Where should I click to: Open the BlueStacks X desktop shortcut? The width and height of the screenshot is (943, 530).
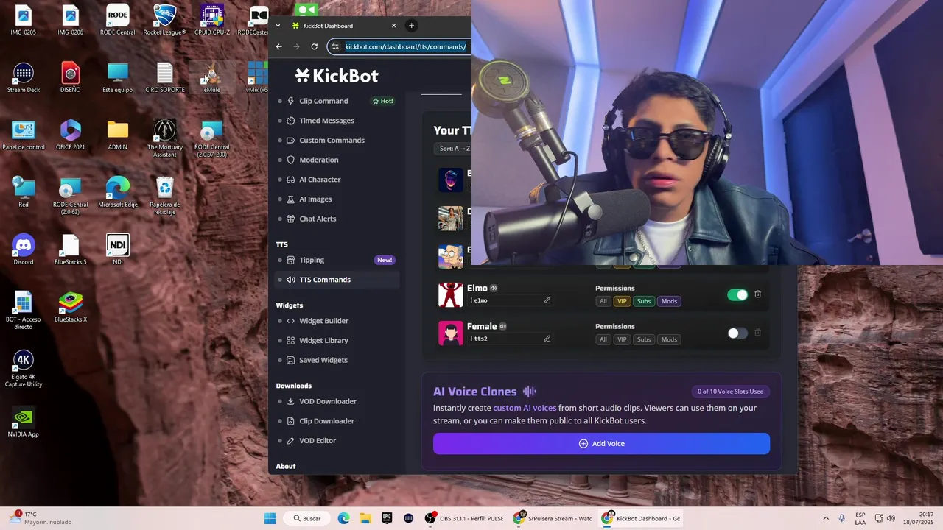pos(71,308)
